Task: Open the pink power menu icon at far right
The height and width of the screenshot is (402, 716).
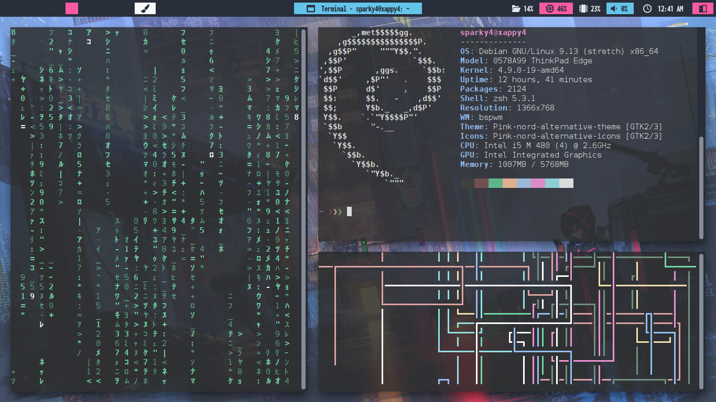Action: point(701,9)
